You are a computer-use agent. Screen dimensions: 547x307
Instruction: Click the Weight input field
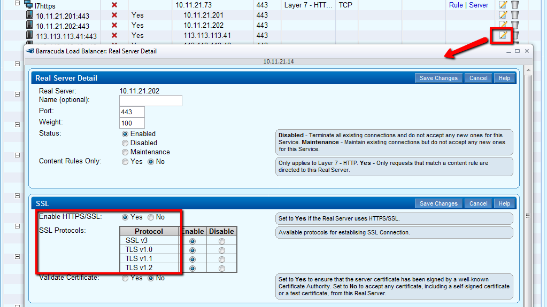(132, 123)
